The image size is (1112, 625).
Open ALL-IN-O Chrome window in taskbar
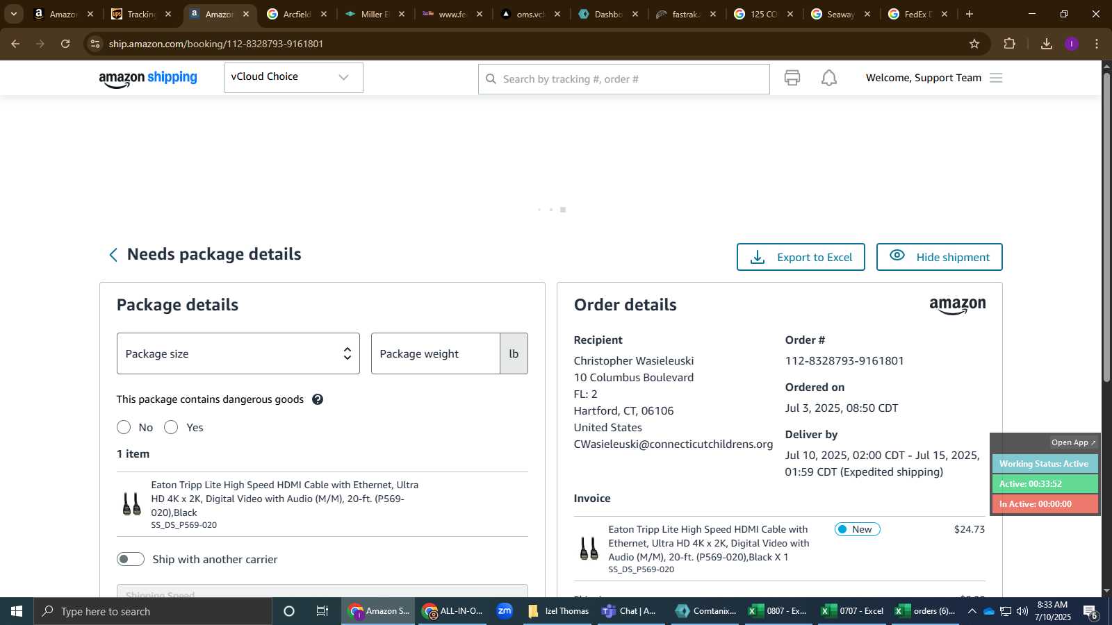[x=452, y=611]
